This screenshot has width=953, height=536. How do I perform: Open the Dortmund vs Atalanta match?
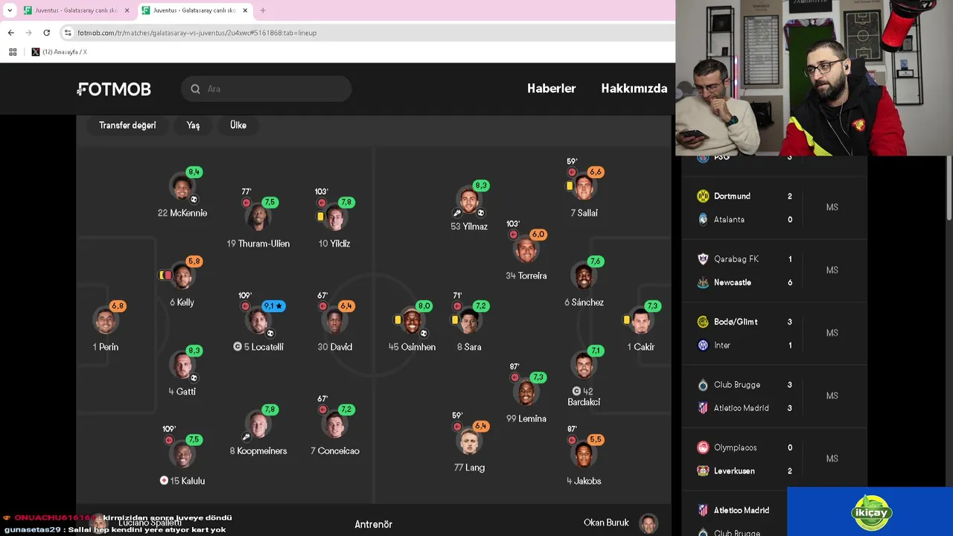[x=774, y=208]
